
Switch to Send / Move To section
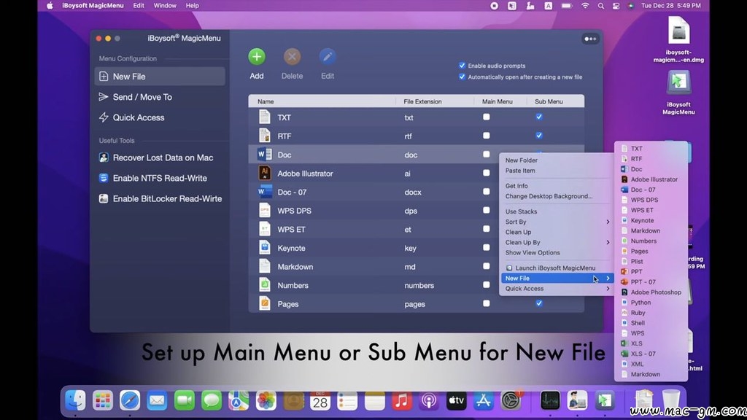(x=142, y=97)
